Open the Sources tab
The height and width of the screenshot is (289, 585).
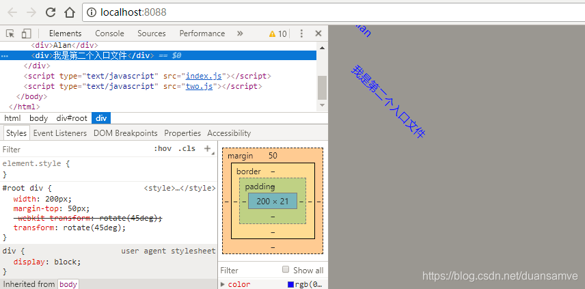pos(152,33)
